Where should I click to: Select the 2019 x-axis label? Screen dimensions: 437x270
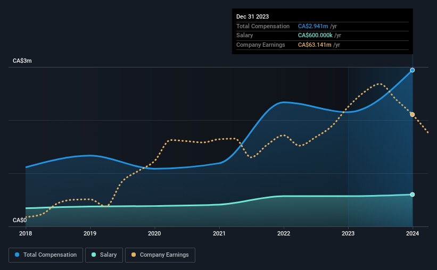click(x=90, y=233)
